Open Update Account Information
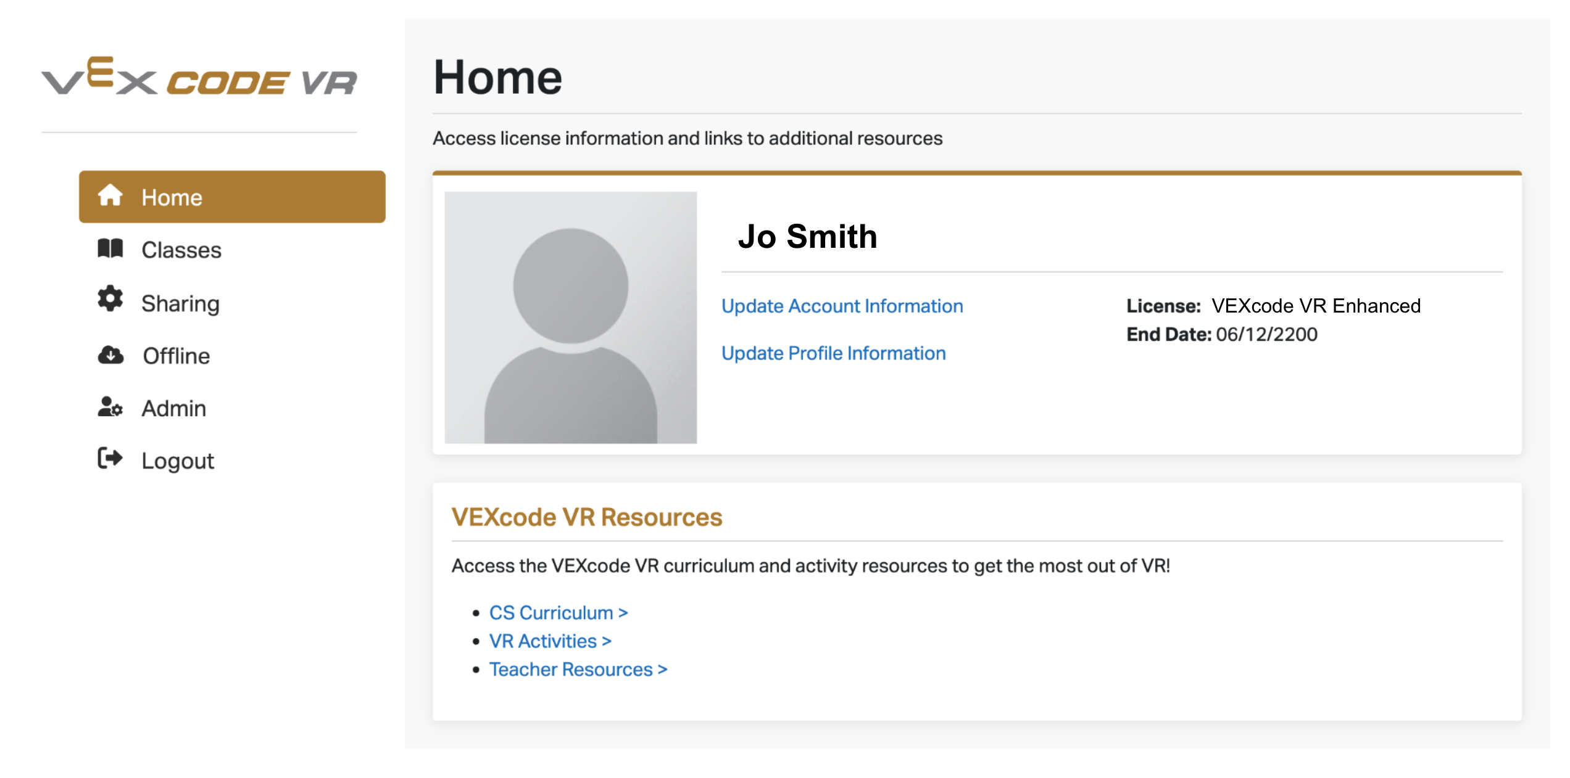This screenshot has height=778, width=1570. [x=842, y=305]
